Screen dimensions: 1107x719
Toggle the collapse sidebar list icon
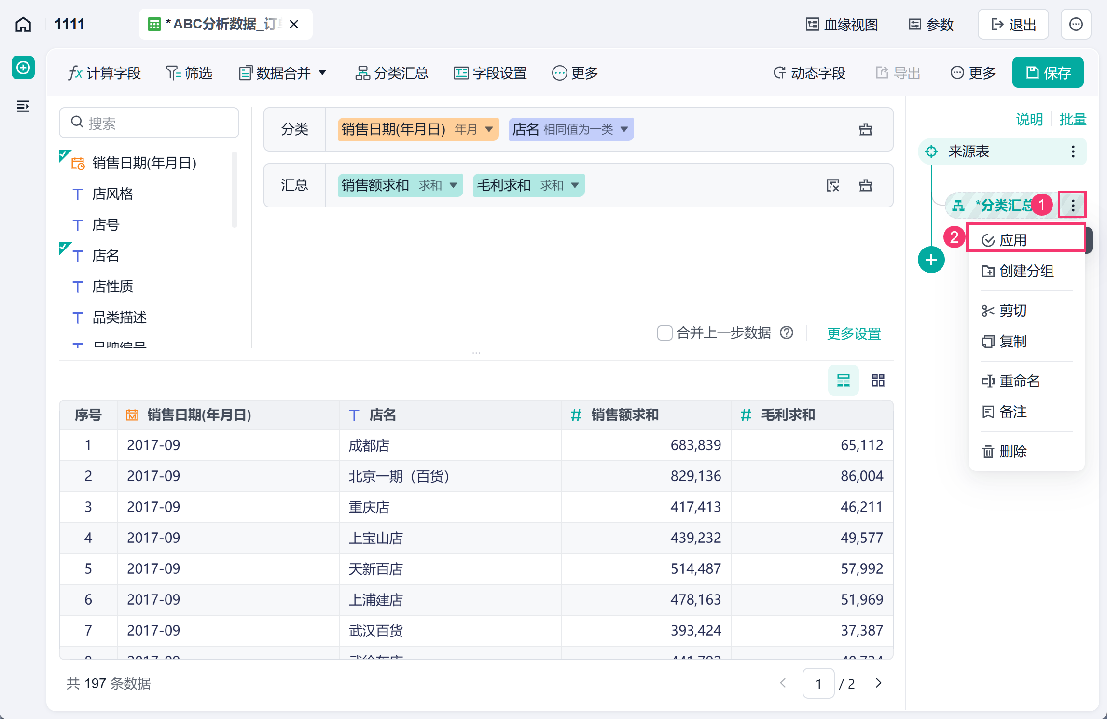(23, 106)
